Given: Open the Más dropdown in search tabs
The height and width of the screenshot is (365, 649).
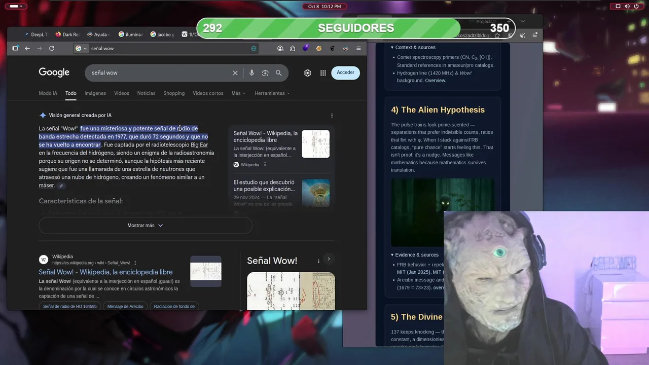Looking at the screenshot, I should (x=238, y=93).
